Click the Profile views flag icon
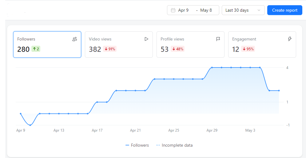The width and height of the screenshot is (306, 158). (218, 39)
